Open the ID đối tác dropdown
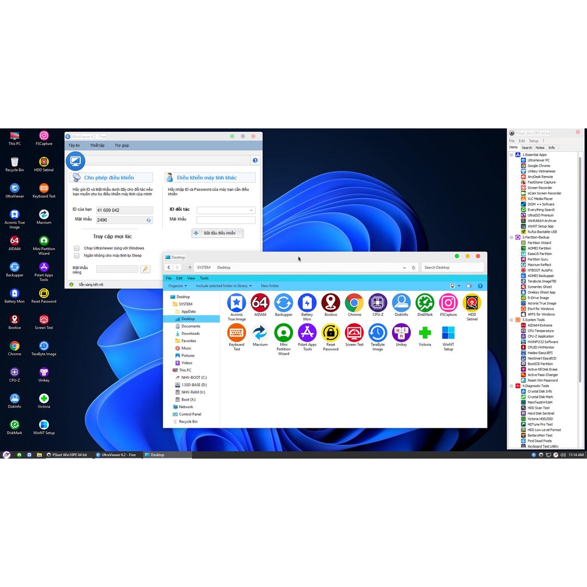This screenshot has width=587, height=587. click(x=251, y=210)
